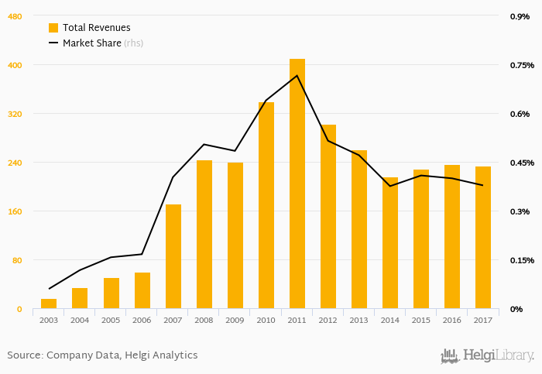Toggle the Total Revenues series legend label
This screenshot has width=542, height=374.
(96, 28)
